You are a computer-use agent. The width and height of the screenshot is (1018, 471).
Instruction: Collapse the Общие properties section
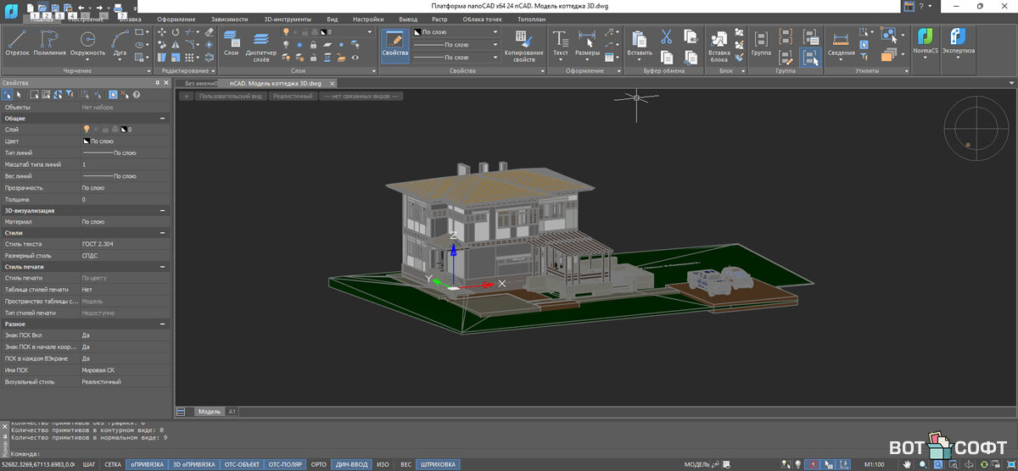tap(162, 119)
